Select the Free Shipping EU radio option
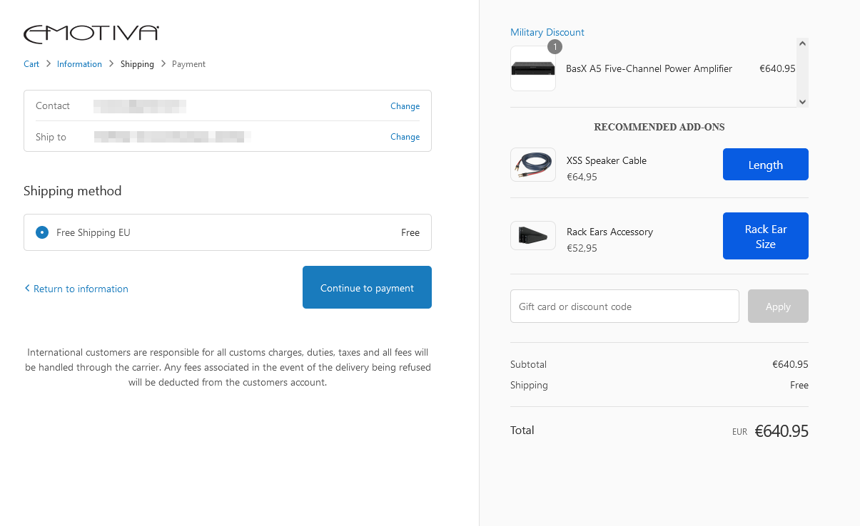 (42, 232)
